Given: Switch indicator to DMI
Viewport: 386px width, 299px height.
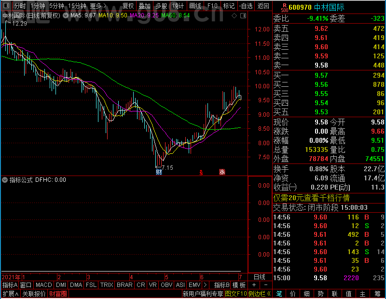Looking at the screenshot, I should [61, 285].
